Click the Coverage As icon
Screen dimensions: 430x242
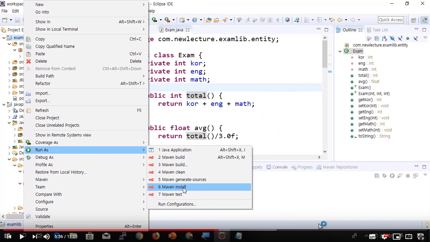(28, 143)
